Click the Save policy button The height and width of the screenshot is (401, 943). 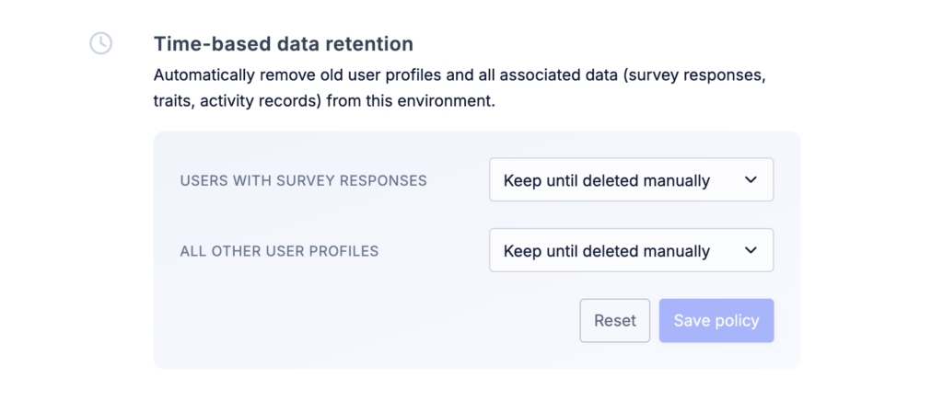[716, 321]
